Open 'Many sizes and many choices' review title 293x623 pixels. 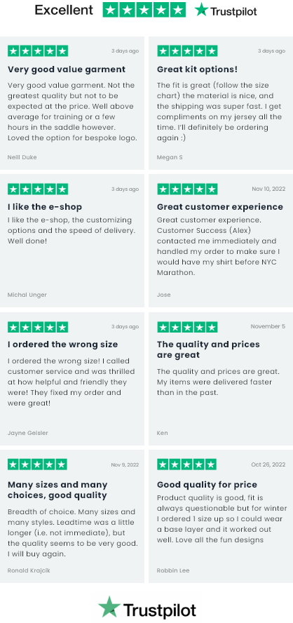click(x=57, y=490)
